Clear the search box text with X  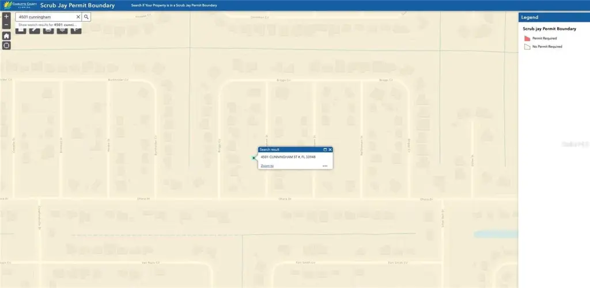(78, 17)
